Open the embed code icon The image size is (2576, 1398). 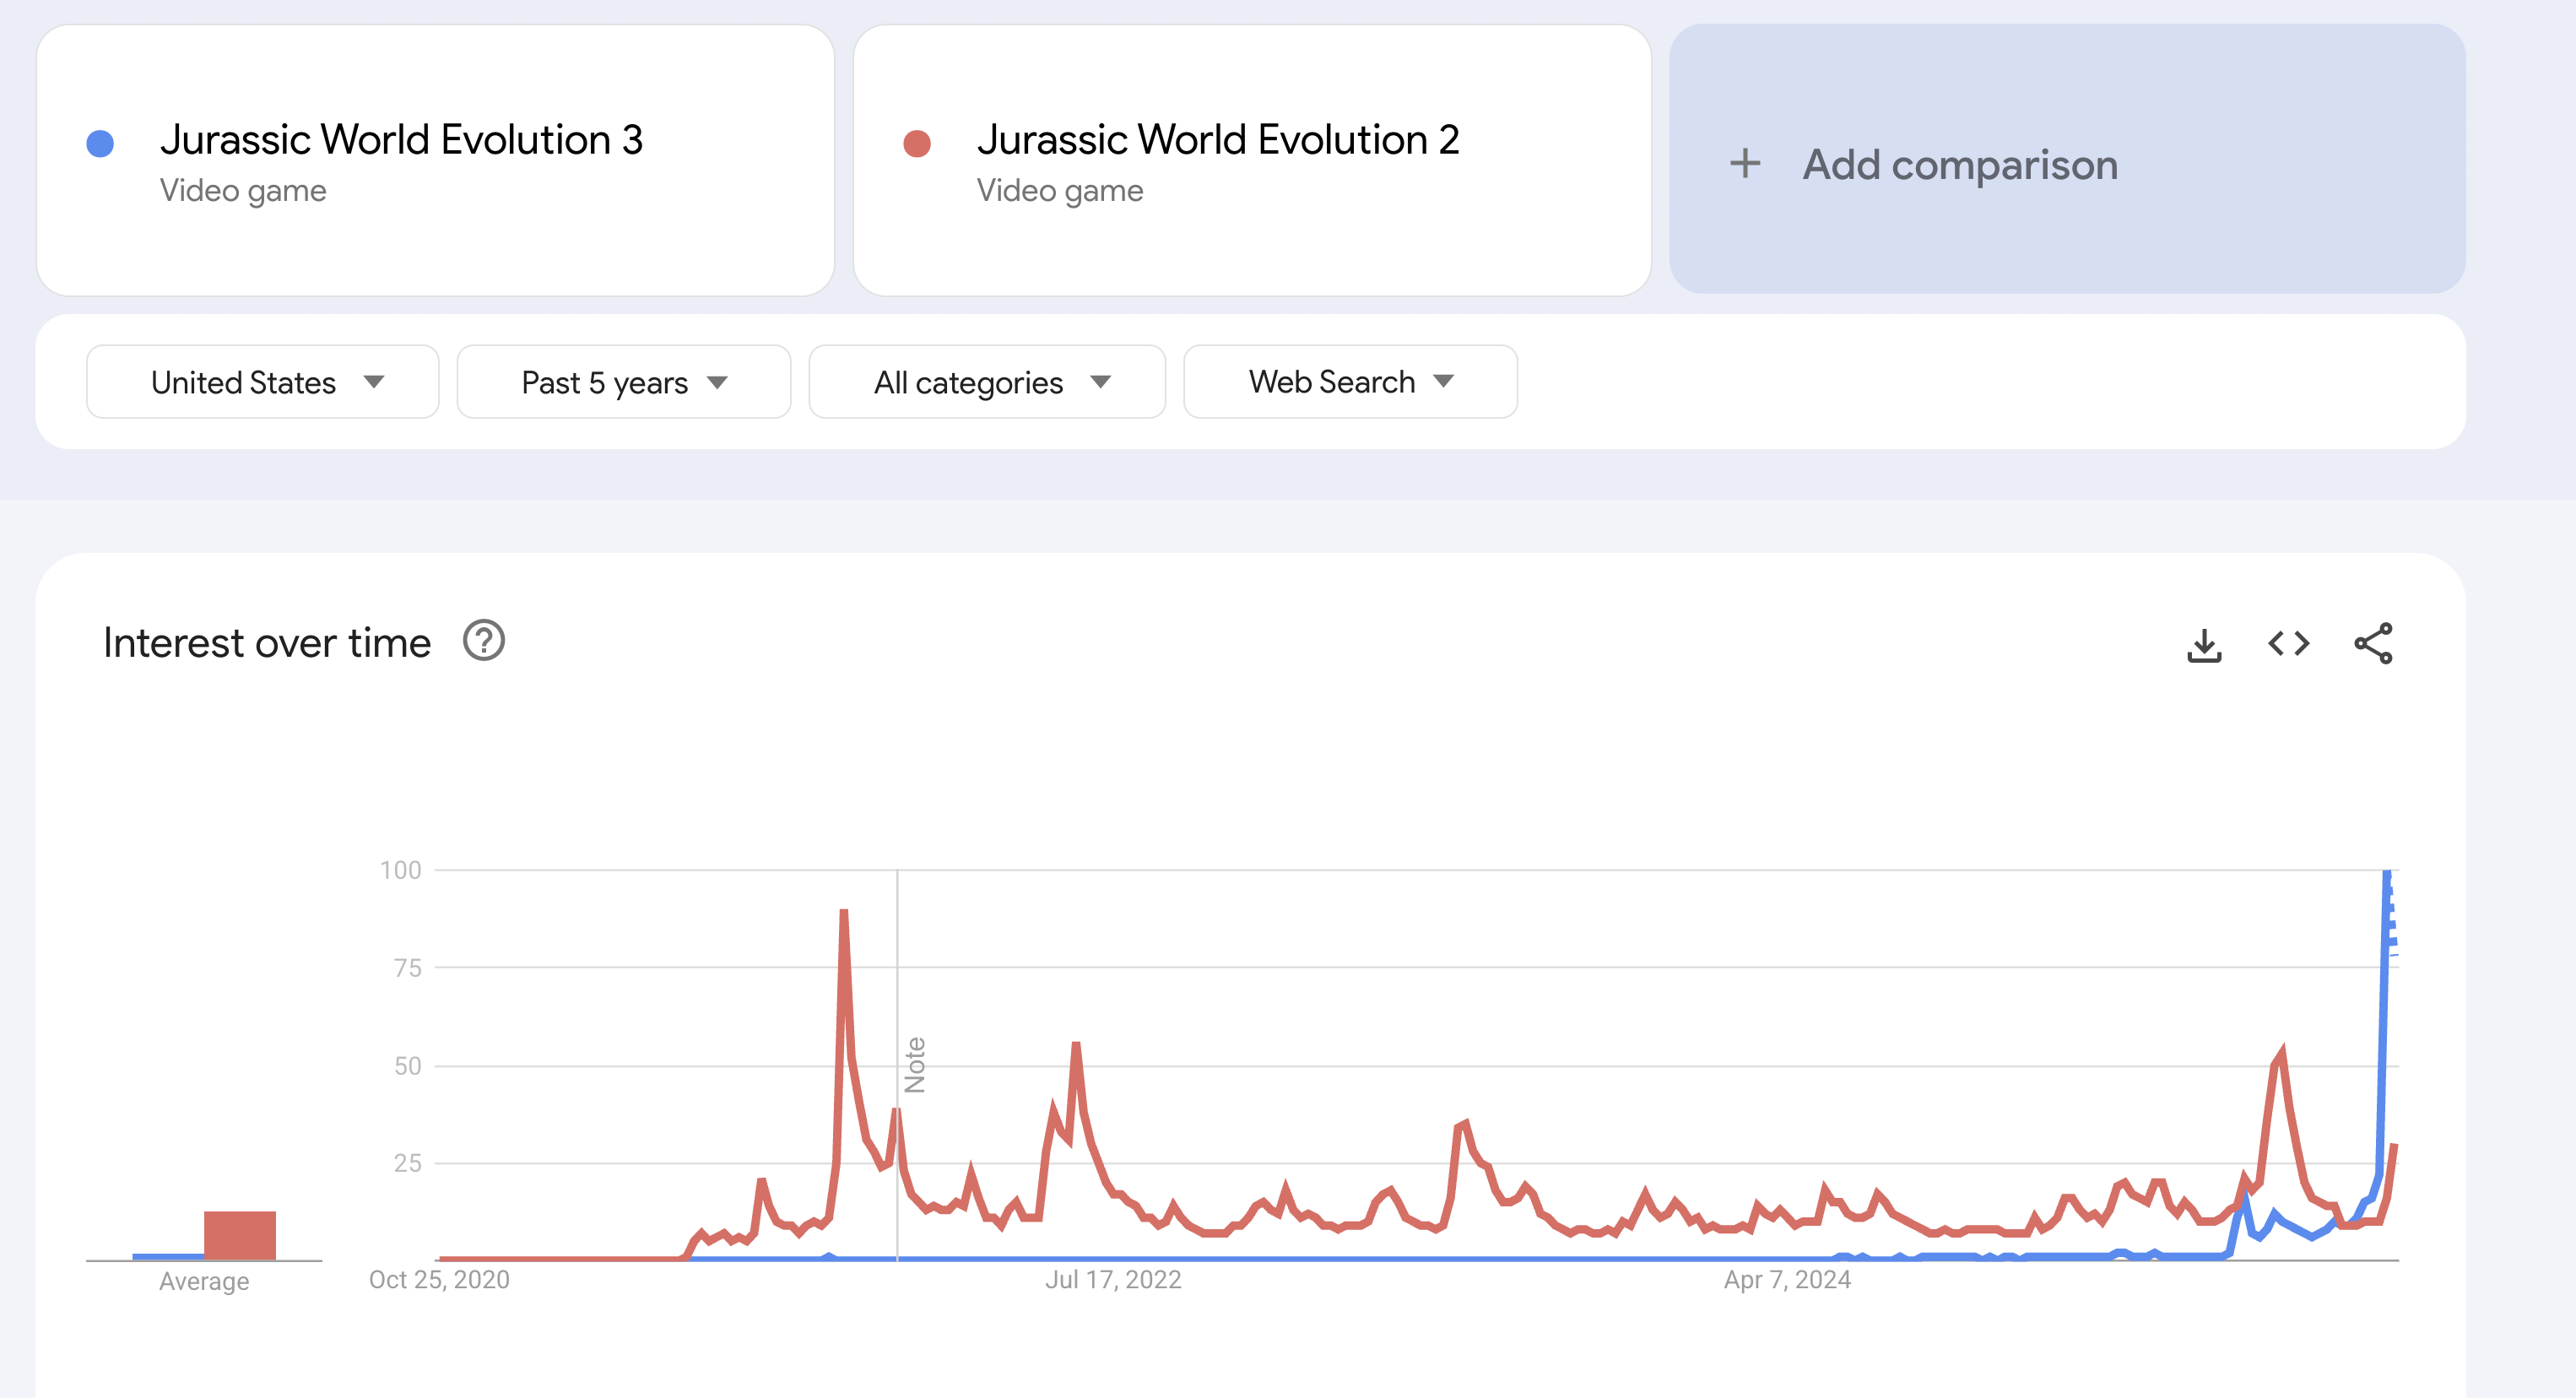pyautogui.click(x=2288, y=643)
